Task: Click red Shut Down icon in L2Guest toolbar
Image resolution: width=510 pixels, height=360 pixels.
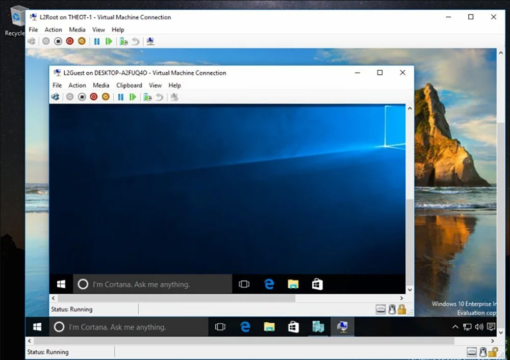Action: pyautogui.click(x=94, y=97)
